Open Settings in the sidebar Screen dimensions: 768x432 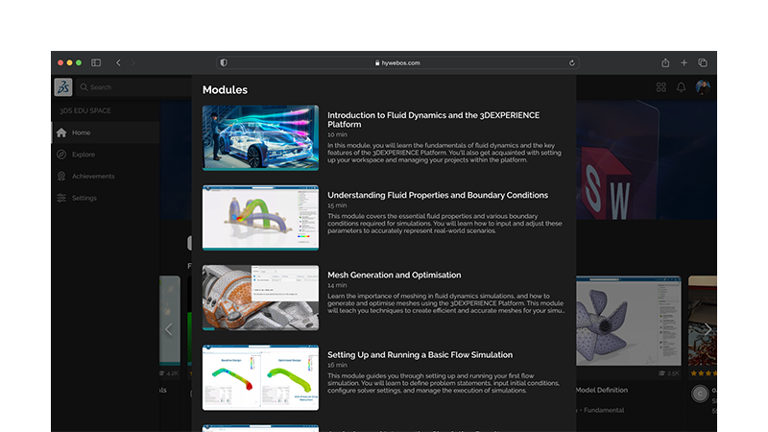coord(84,198)
